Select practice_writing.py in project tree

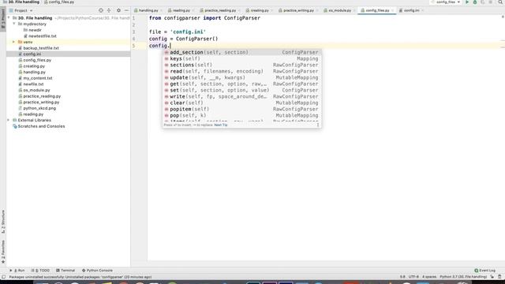tap(41, 102)
